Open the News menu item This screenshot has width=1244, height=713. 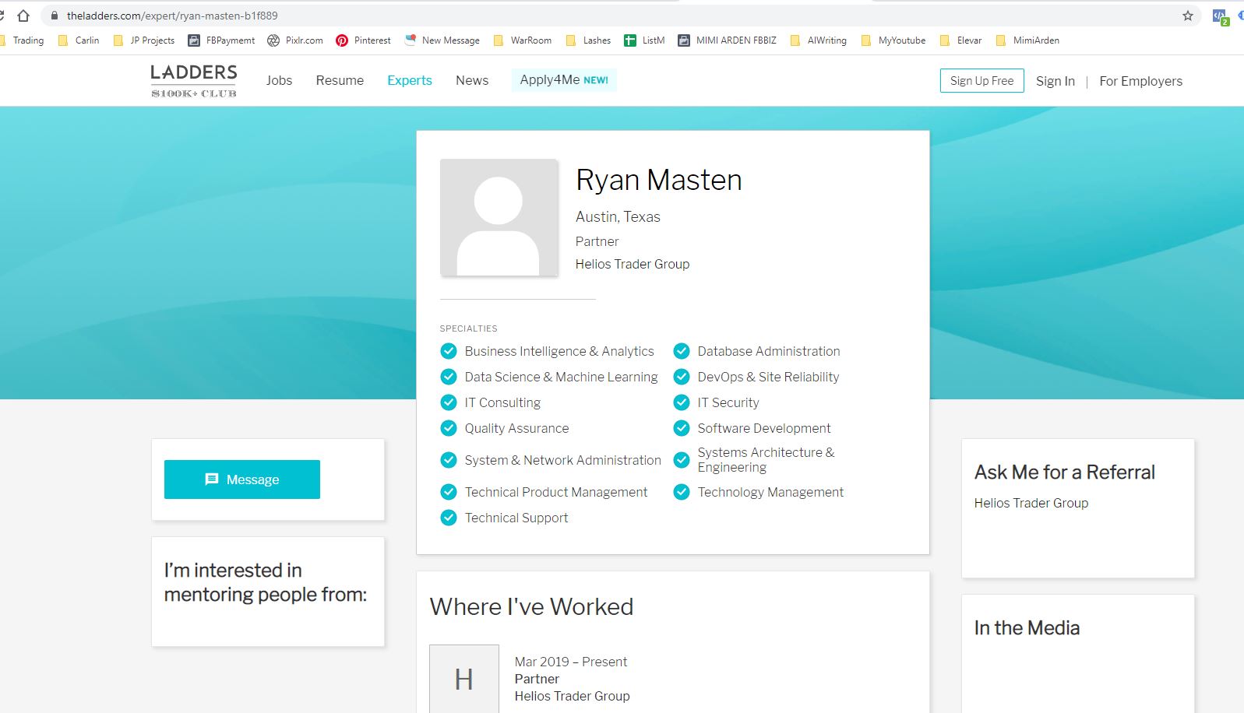click(472, 80)
